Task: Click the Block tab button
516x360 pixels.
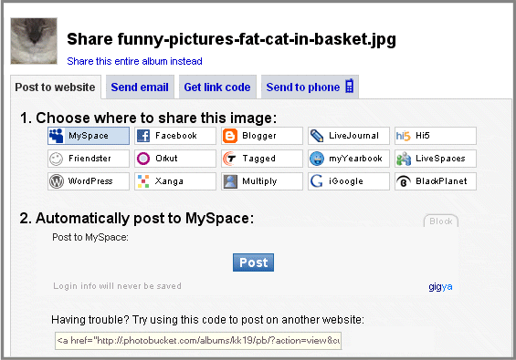Action: 441,221
